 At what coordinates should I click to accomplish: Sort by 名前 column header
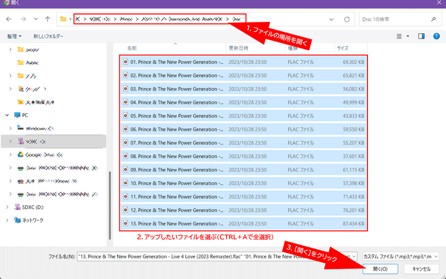[x=132, y=48]
